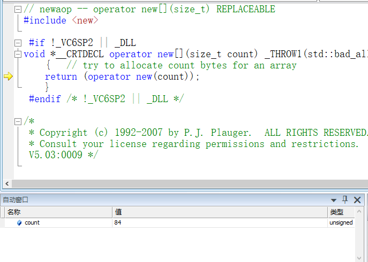368x262 pixels.
Task: Click the Copyright 1992-2007 comment line
Action: point(198,133)
